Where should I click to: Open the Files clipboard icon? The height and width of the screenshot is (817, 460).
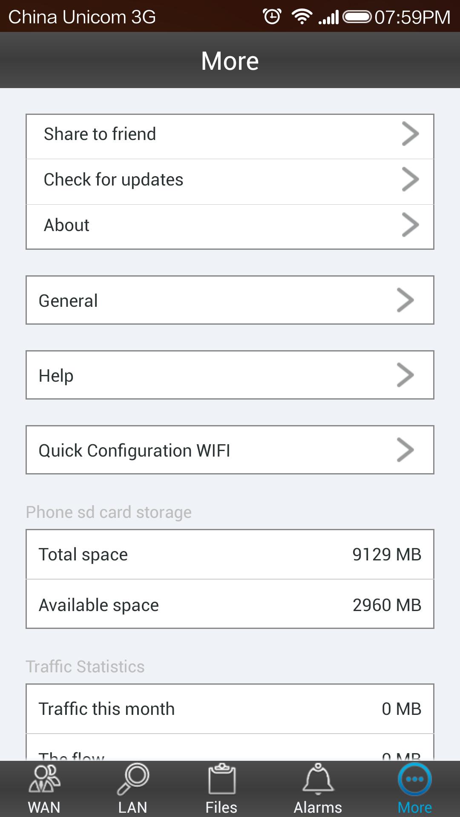pos(221,779)
